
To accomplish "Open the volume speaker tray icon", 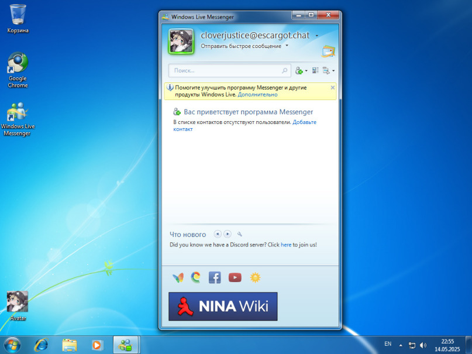I will click(x=423, y=345).
